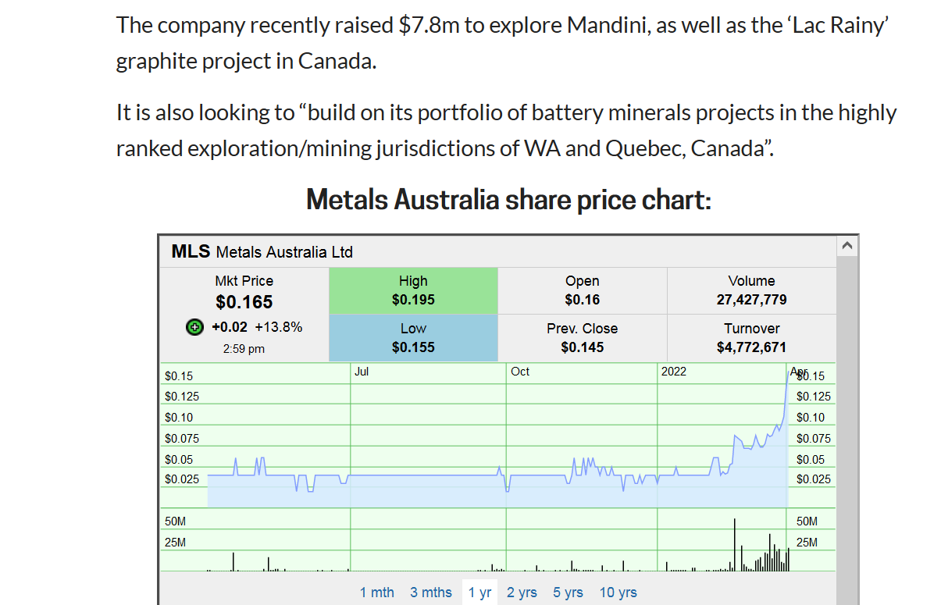Screen dimensions: 941x605
Task: Click the paragraph about raising $7.8m
Action: click(x=504, y=42)
